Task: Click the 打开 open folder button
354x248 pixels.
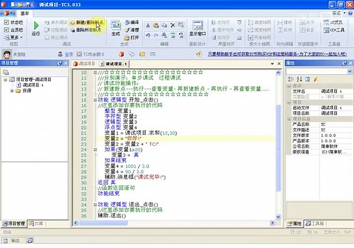Action: [132, 37]
